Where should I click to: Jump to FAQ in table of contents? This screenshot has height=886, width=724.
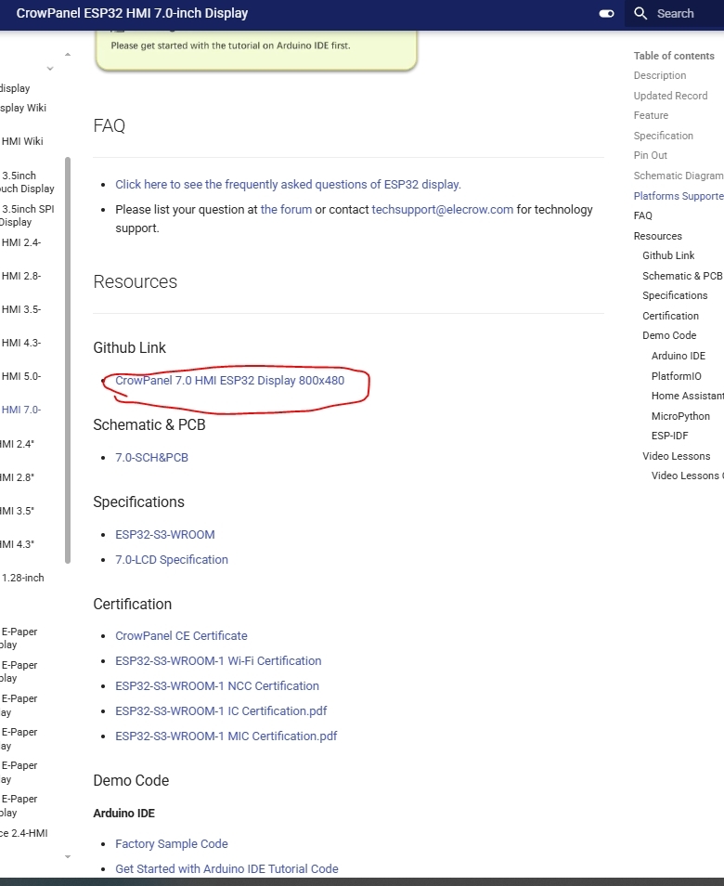[x=642, y=215]
